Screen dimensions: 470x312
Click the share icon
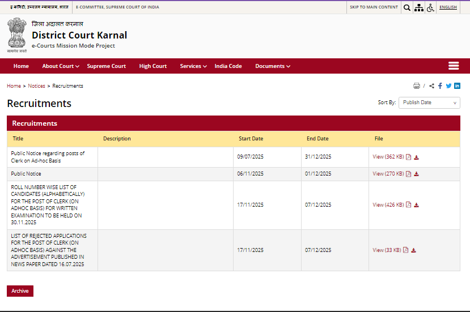[431, 86]
